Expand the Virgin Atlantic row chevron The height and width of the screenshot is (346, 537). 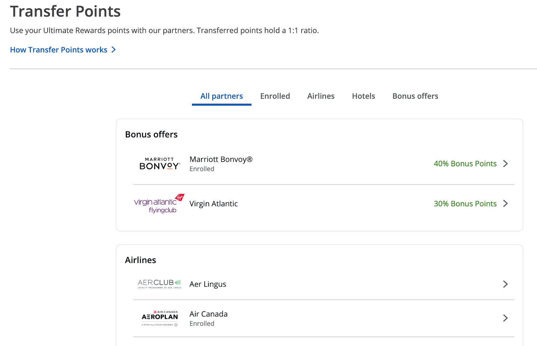click(x=505, y=204)
